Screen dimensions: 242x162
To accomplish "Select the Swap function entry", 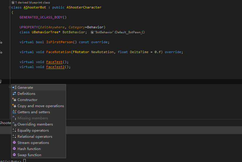I will coord(29,155).
